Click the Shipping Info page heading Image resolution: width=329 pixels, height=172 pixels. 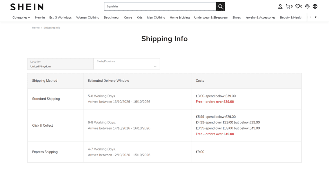pos(164,39)
